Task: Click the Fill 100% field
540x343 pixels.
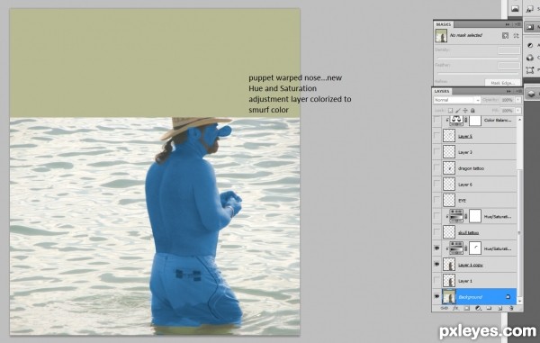Action: 508,111
